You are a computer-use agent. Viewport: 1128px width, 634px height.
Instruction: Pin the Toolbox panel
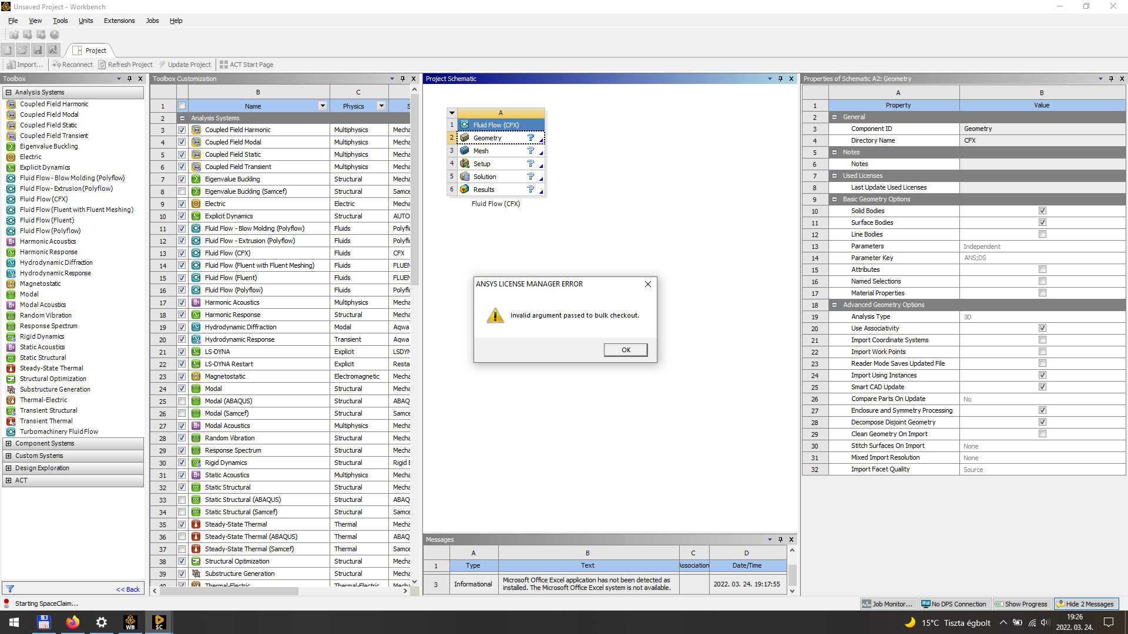129,79
